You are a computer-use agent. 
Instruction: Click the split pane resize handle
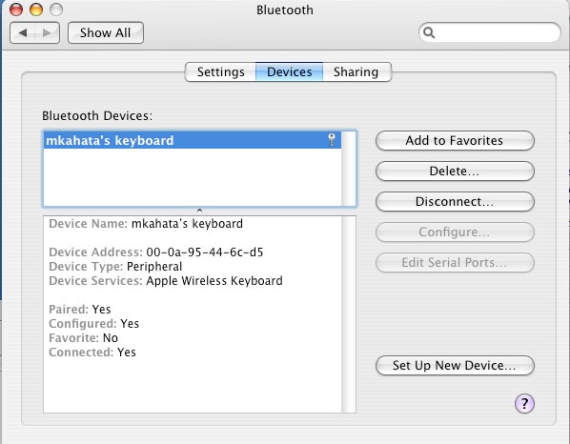pos(199,211)
